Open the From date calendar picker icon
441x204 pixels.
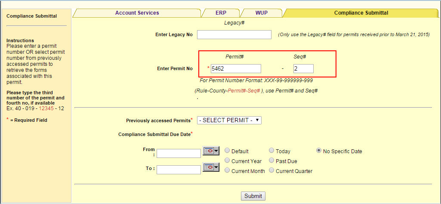pos(211,151)
